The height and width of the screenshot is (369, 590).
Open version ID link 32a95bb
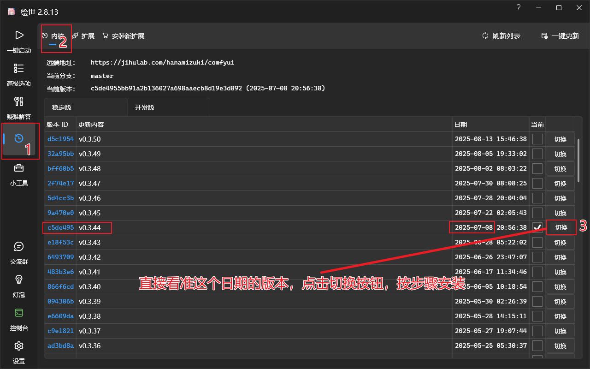pos(60,154)
